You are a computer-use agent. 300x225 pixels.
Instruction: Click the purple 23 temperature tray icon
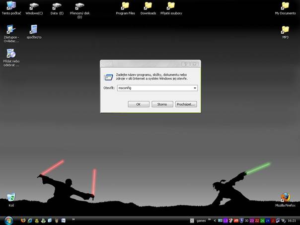pyautogui.click(x=252, y=221)
